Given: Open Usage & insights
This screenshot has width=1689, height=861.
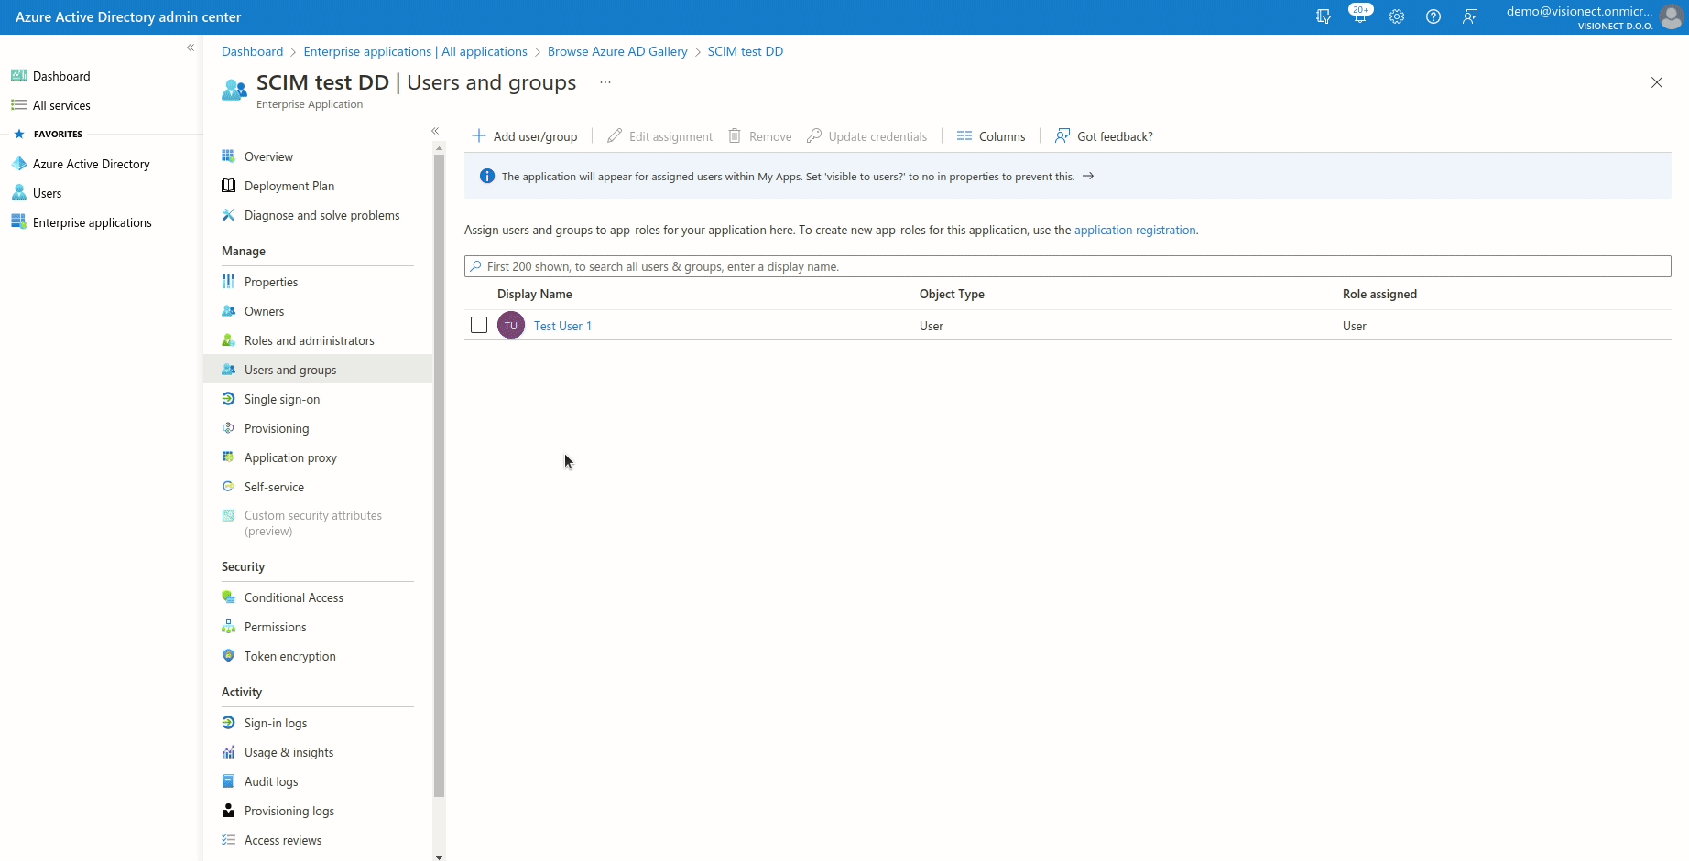Looking at the screenshot, I should point(289,752).
